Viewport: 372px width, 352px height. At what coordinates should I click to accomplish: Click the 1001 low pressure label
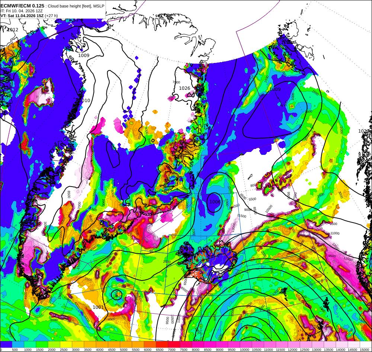98,307
